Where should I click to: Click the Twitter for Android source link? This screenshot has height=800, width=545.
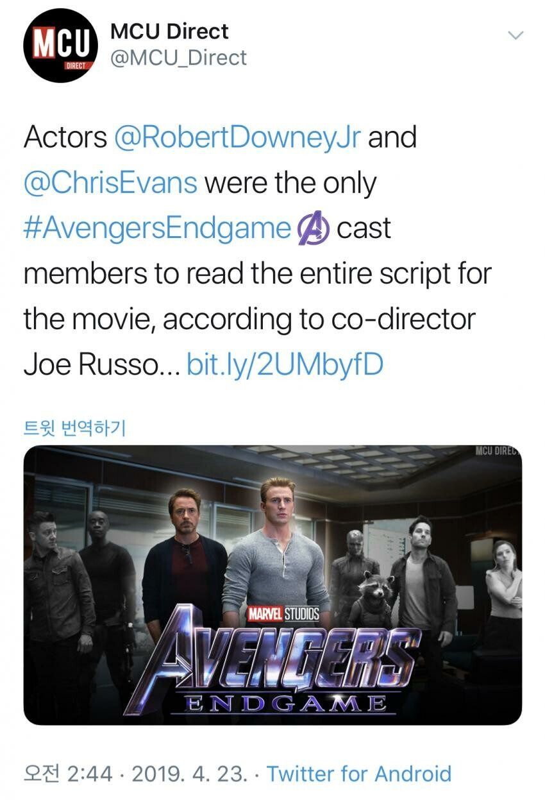tap(358, 773)
